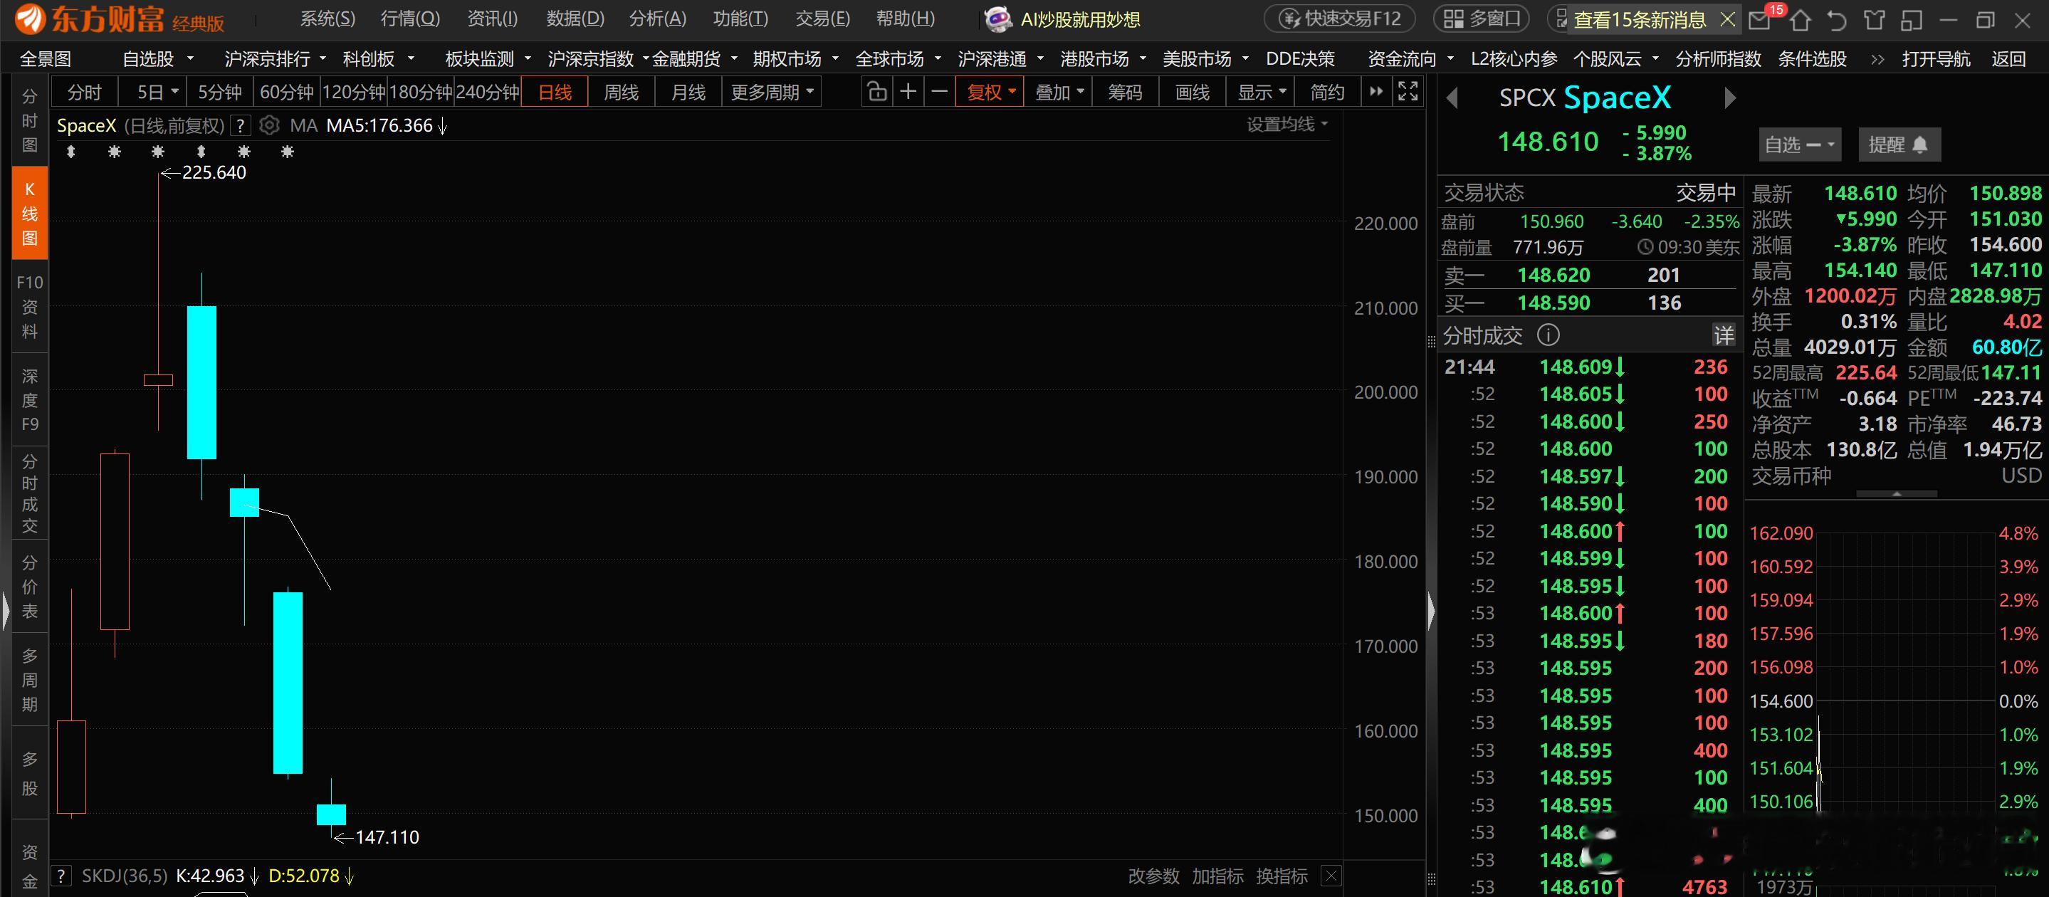Click 查看15条新消息 notification
The image size is (2049, 897).
[1640, 19]
